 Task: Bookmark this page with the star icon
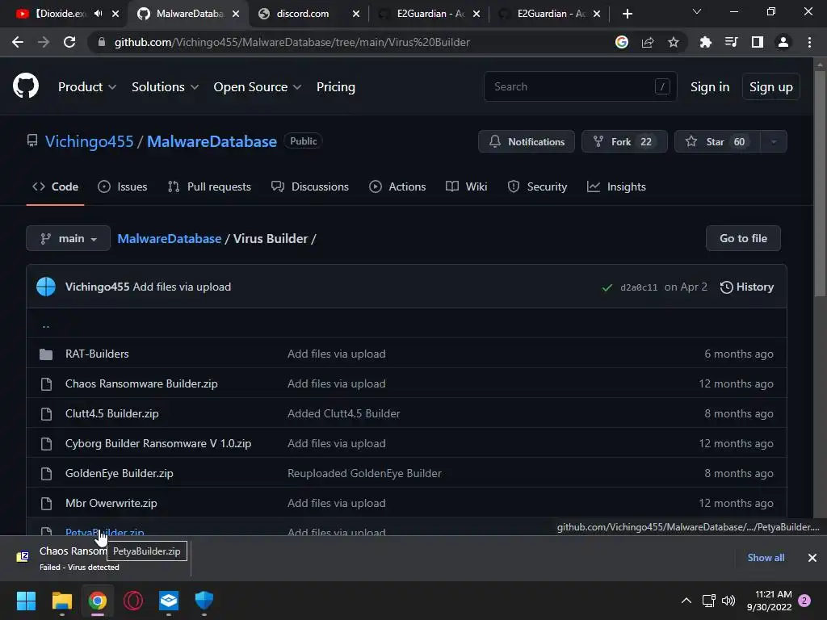(674, 42)
